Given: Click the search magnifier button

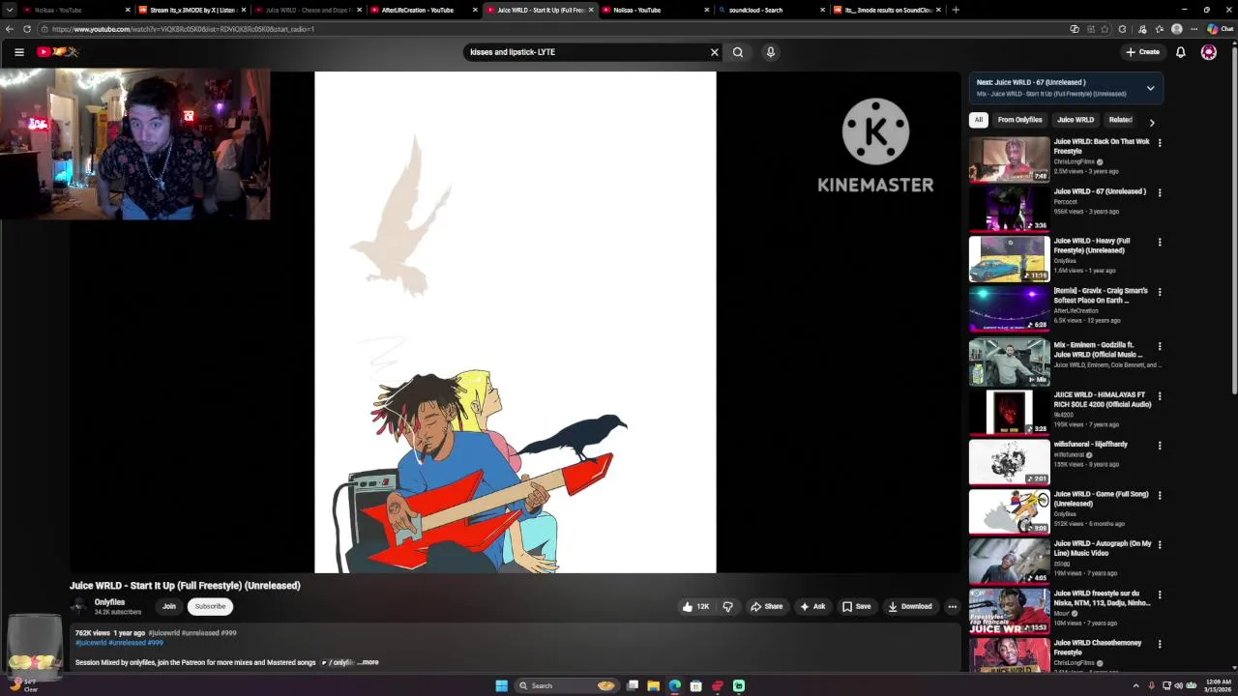Looking at the screenshot, I should [x=738, y=52].
